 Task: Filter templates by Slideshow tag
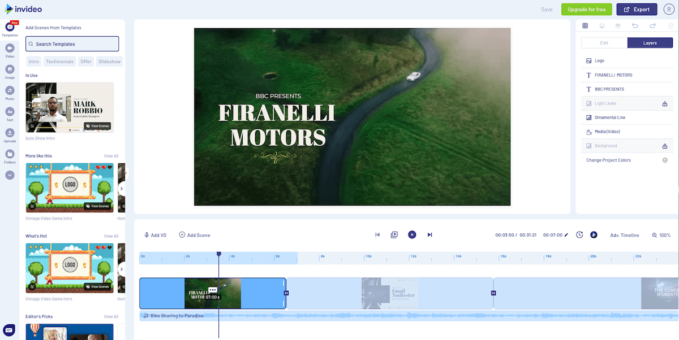pos(109,62)
